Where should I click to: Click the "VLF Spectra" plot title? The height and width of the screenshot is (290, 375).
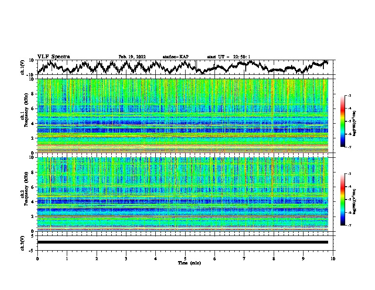[54, 57]
